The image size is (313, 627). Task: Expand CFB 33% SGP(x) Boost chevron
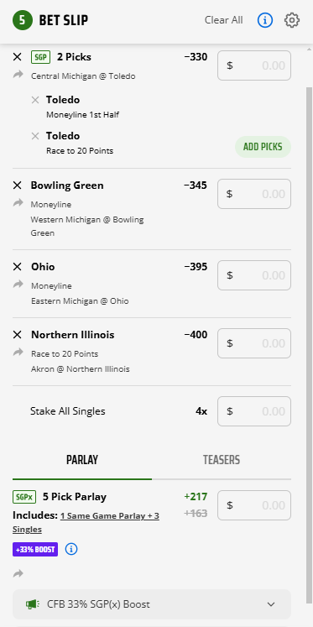271,604
